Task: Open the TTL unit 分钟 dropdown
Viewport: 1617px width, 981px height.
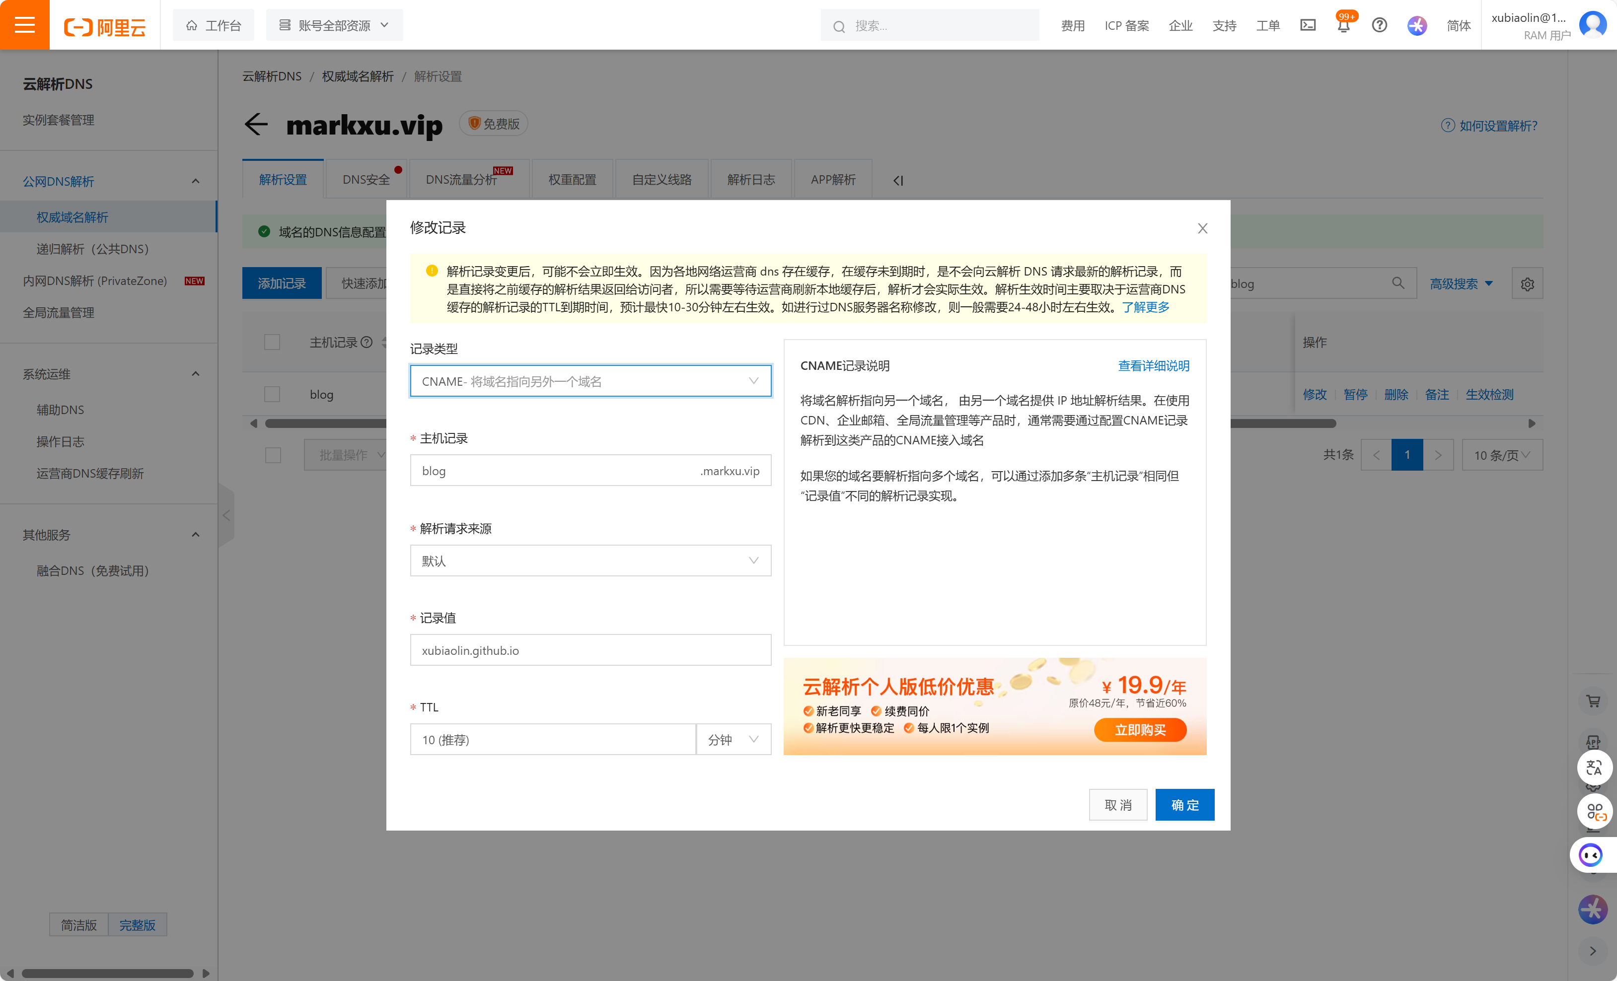Action: 733,740
